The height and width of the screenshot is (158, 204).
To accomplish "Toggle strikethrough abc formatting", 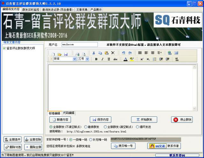I will [x=115, y=59].
